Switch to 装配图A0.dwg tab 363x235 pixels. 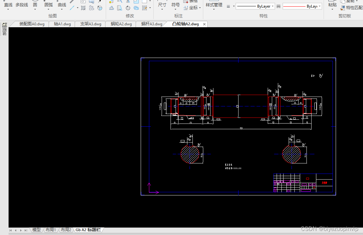pyautogui.click(x=32, y=24)
